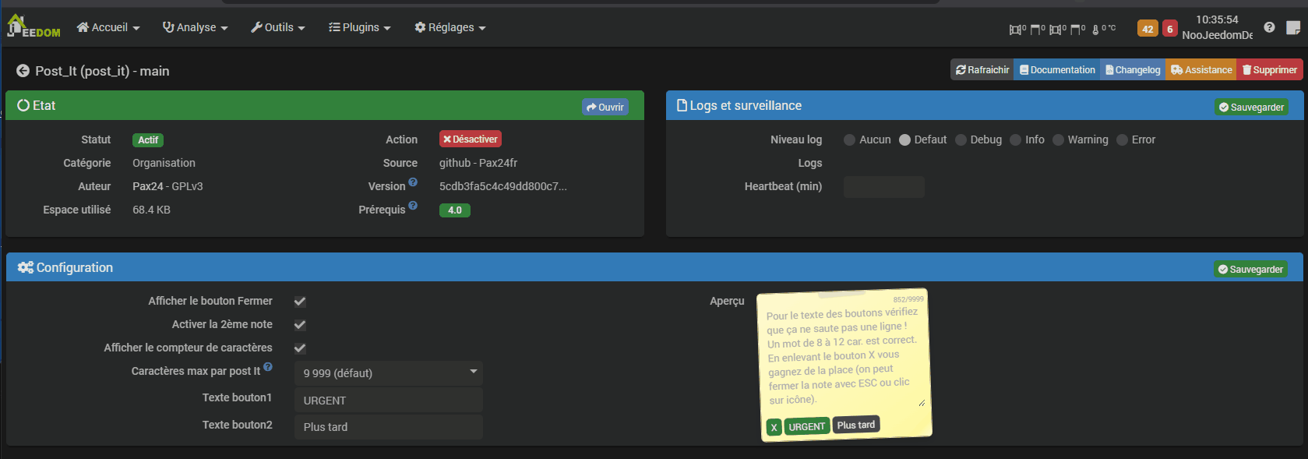
Task: Open plugin Documentation
Action: point(1057,70)
